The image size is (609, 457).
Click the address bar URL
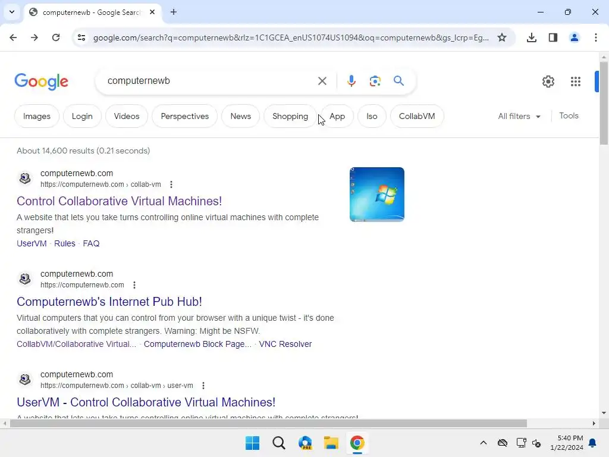290,37
